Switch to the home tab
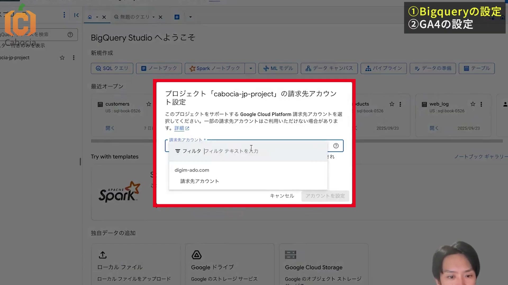Screen dimensions: 508x285 click(x=90, y=17)
